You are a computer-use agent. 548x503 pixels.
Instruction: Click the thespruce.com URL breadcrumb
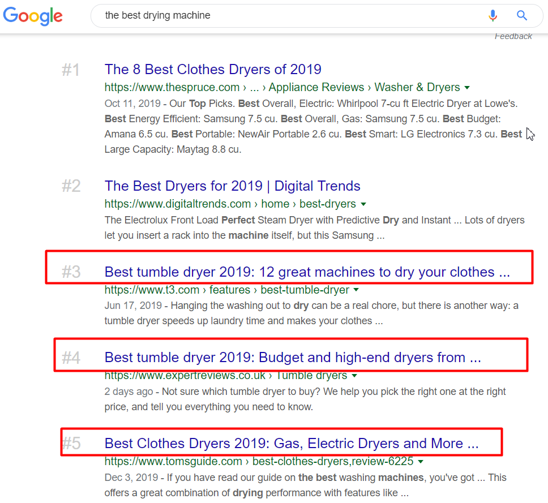pos(282,87)
